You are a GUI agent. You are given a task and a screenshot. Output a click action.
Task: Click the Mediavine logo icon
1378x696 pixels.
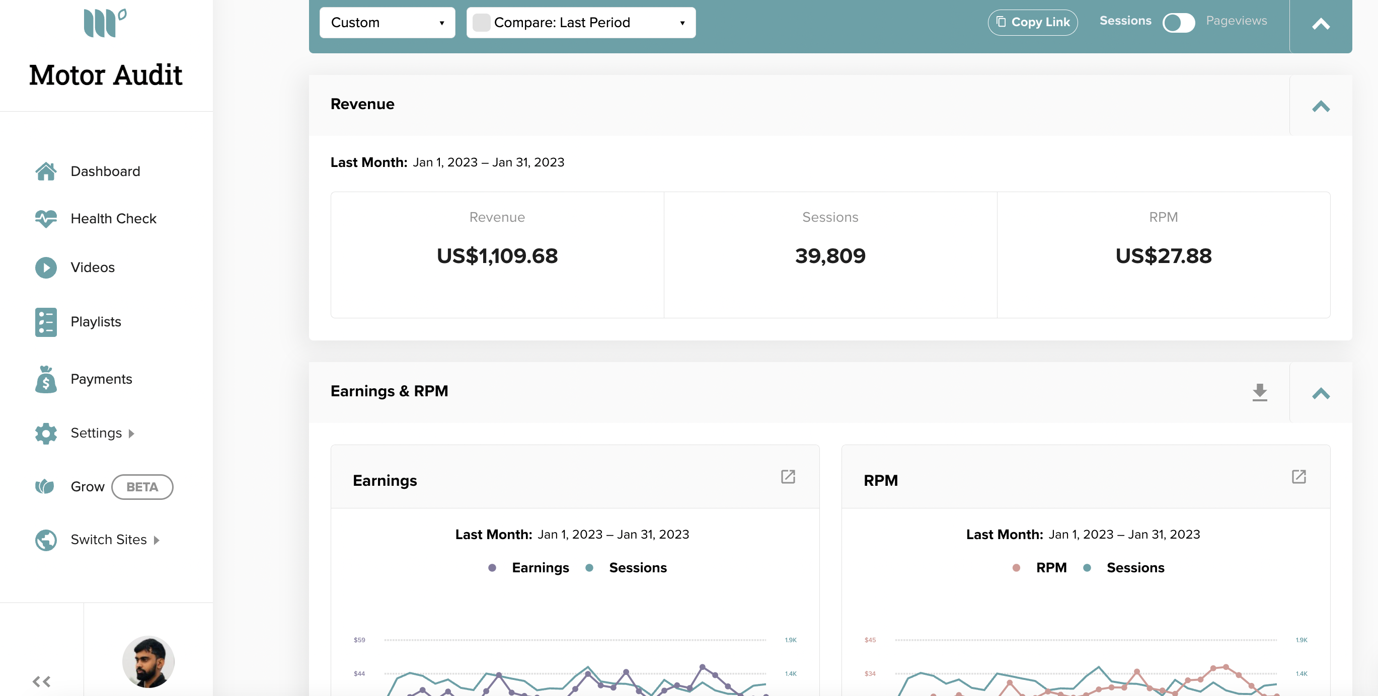[105, 23]
